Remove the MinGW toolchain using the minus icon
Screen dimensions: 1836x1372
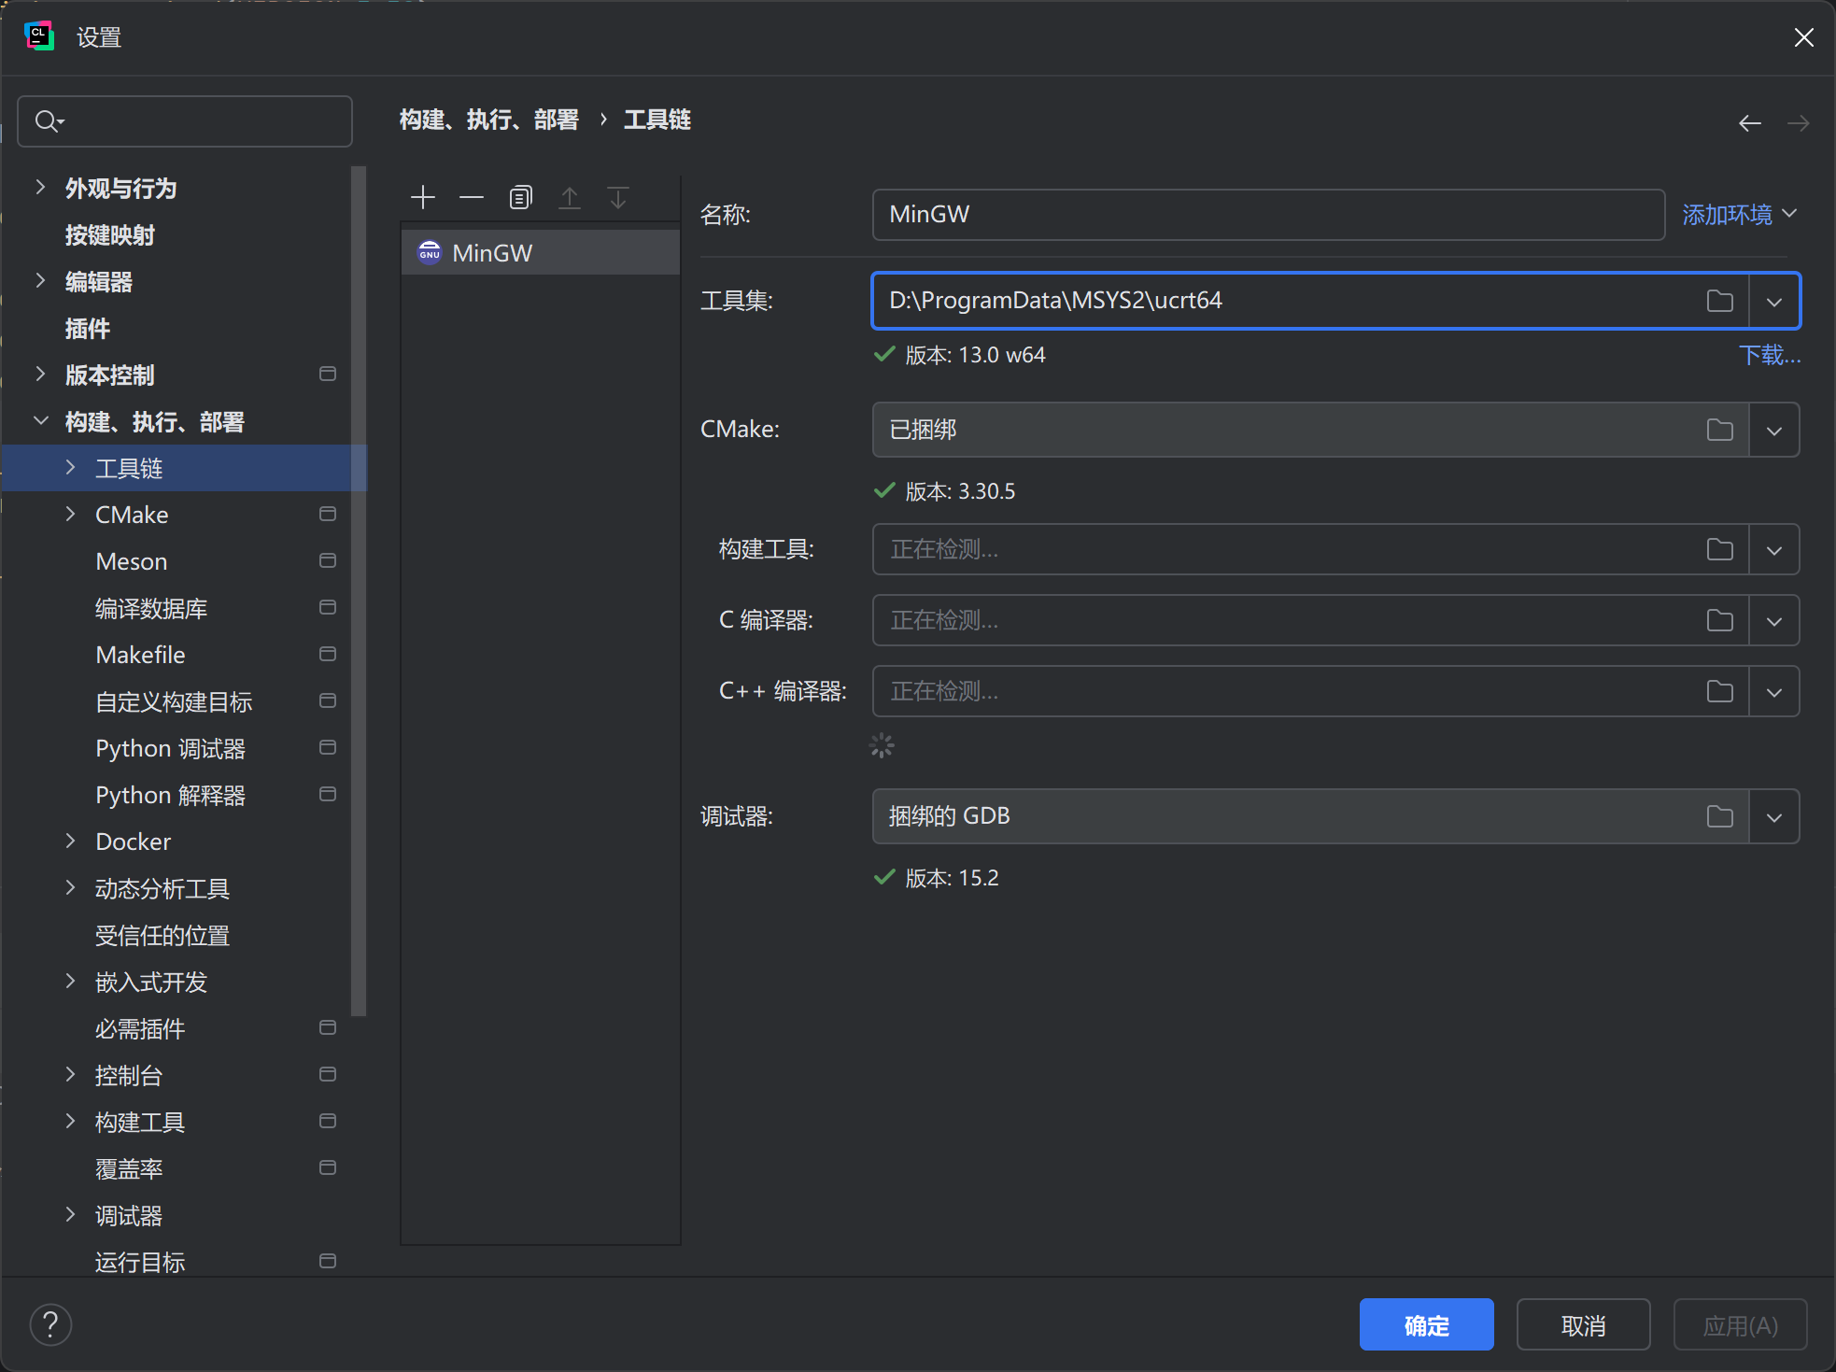(x=472, y=197)
